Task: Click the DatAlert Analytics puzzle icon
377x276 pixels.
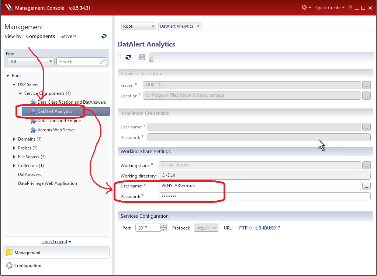Action: [x=34, y=111]
